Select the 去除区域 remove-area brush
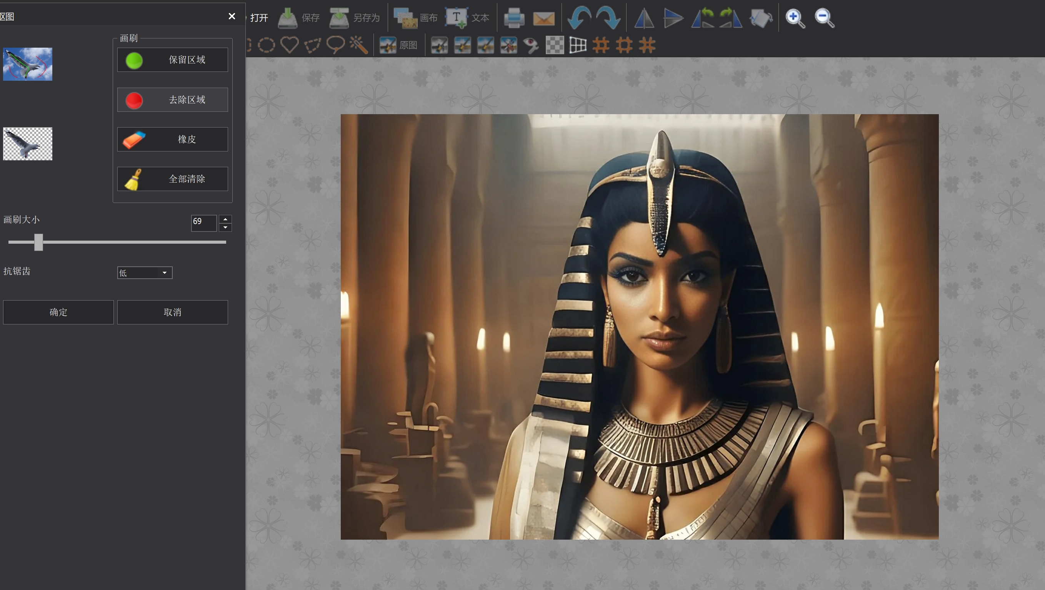 [172, 100]
